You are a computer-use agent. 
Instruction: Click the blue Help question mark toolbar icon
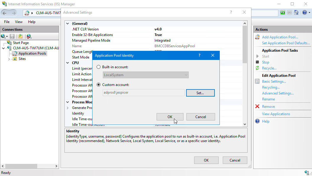304,13
